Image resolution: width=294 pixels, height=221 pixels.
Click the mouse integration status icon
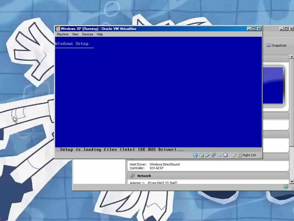click(x=234, y=155)
